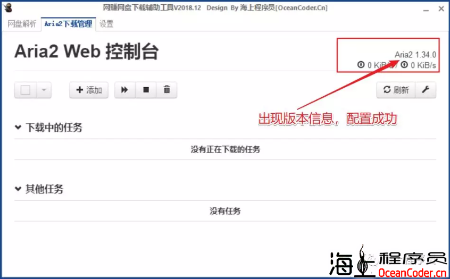
Task: Click the 没有任务 message
Action: 226,211
